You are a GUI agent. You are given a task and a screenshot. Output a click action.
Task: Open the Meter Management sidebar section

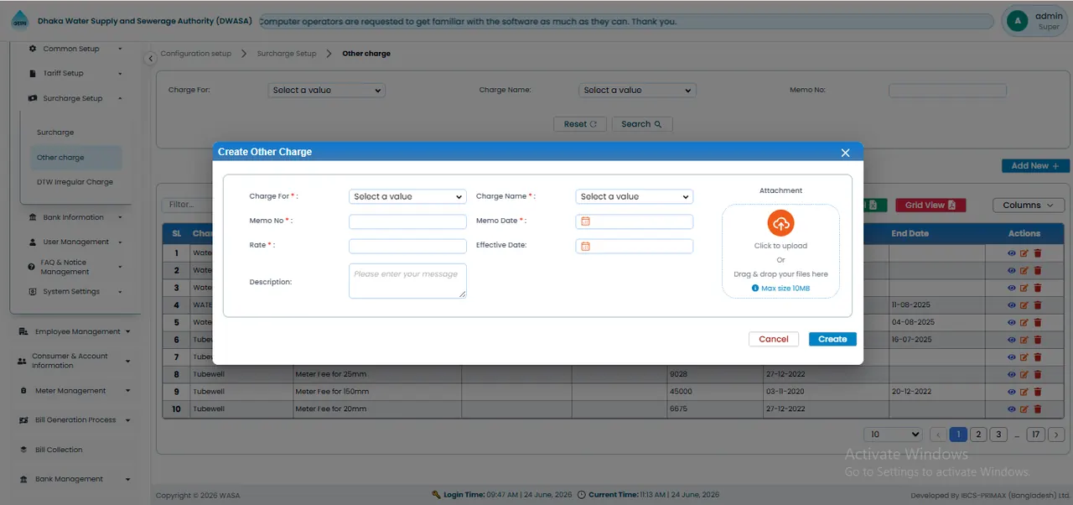point(74,391)
